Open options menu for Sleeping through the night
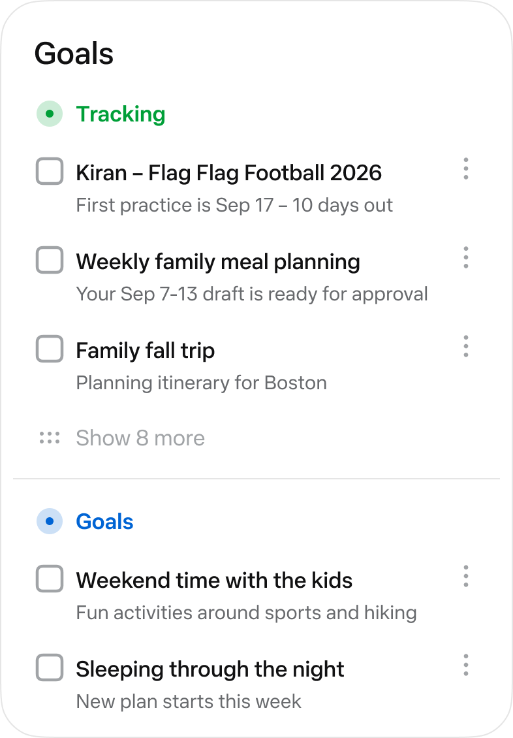Viewport: 513px width, 738px height. coord(465,665)
